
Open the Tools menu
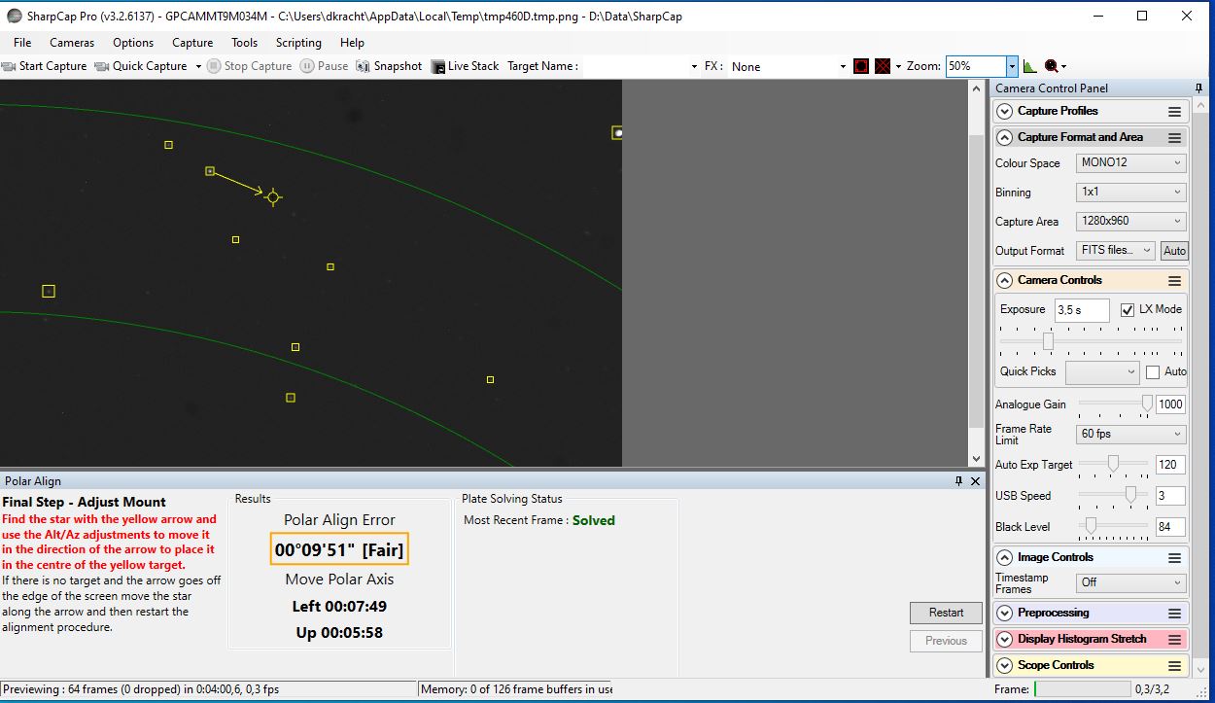click(x=244, y=43)
